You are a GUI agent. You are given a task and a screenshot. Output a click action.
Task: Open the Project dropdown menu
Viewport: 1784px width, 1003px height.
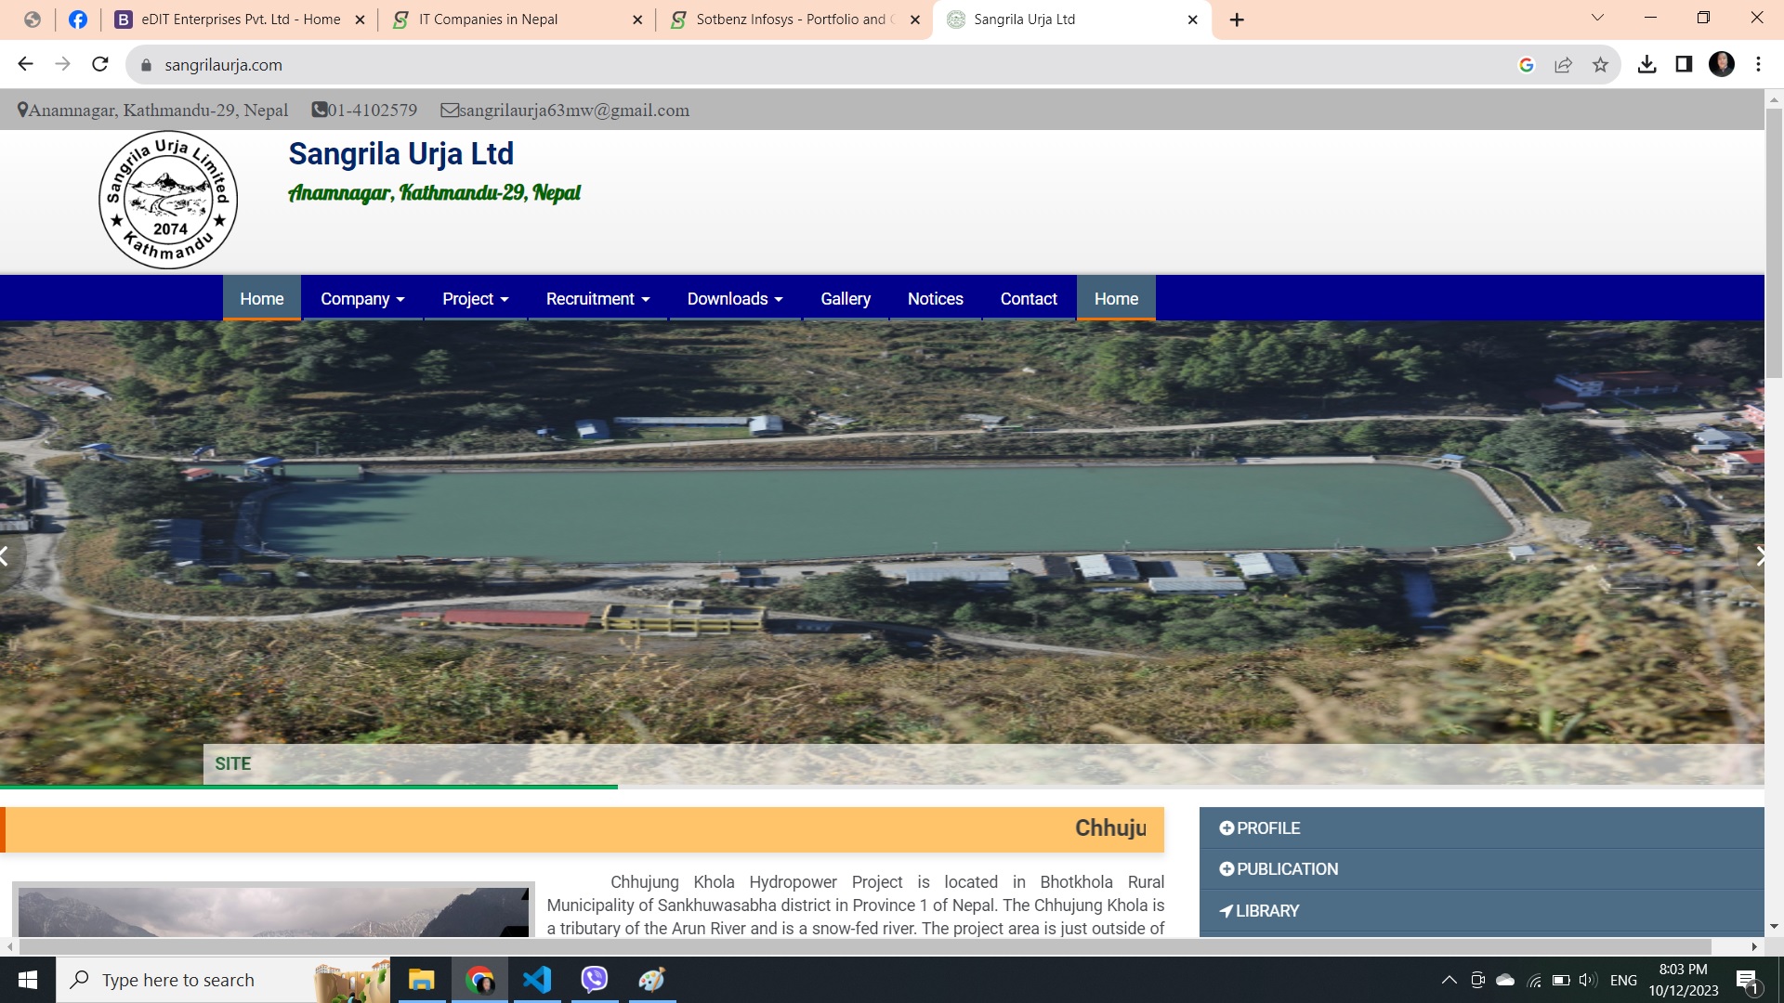click(x=475, y=299)
